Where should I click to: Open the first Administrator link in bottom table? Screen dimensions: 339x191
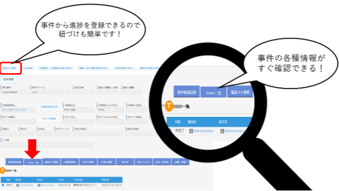click(26, 185)
